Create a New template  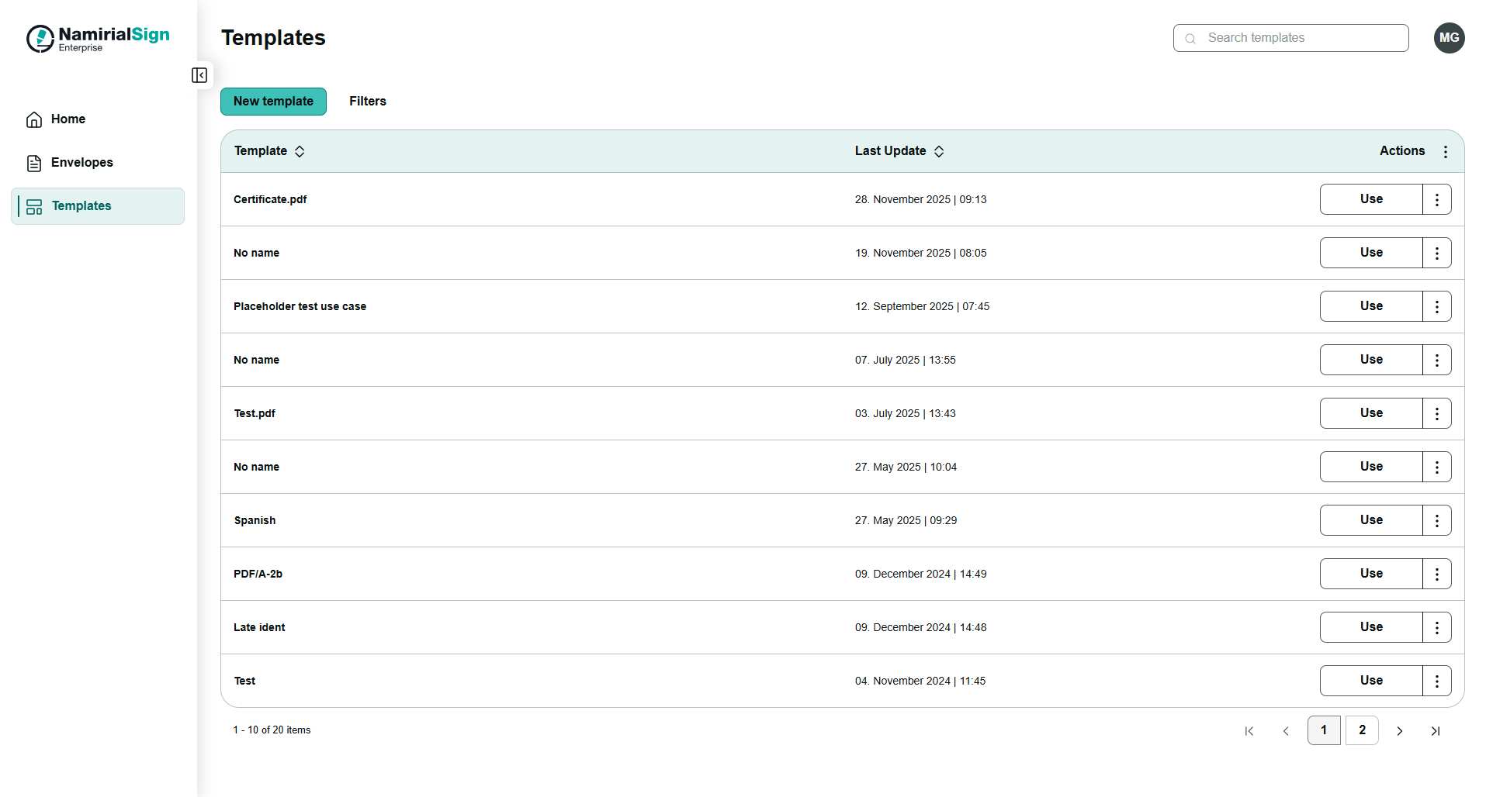pyautogui.click(x=273, y=102)
